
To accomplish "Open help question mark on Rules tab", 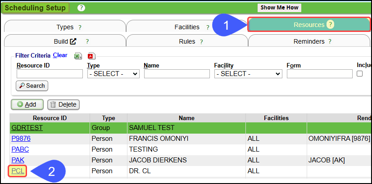I will [201, 42].
